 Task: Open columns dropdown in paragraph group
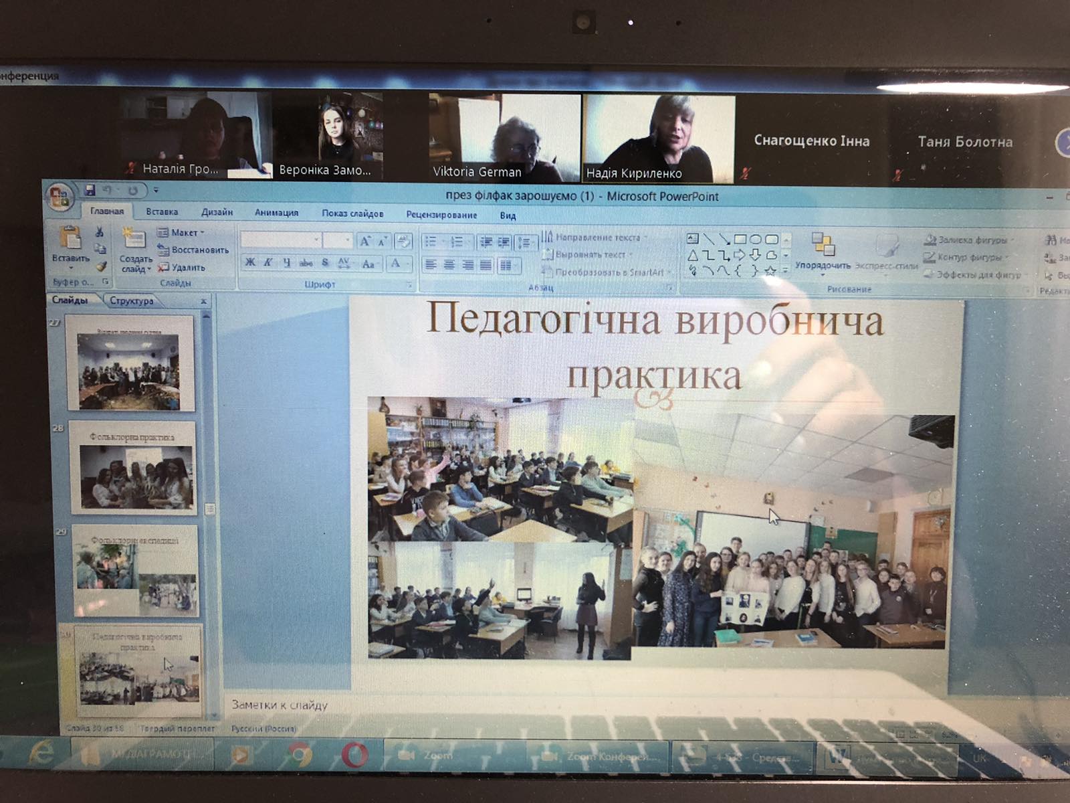pyautogui.click(x=510, y=266)
